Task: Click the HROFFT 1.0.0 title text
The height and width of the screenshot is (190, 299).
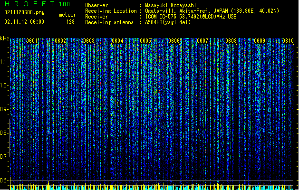Action: point(37,4)
